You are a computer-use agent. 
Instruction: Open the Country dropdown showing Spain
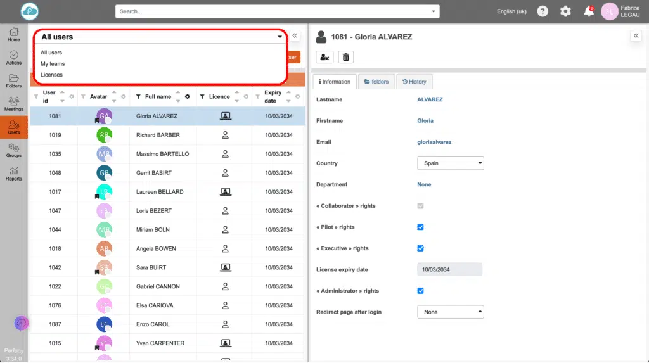click(x=450, y=163)
